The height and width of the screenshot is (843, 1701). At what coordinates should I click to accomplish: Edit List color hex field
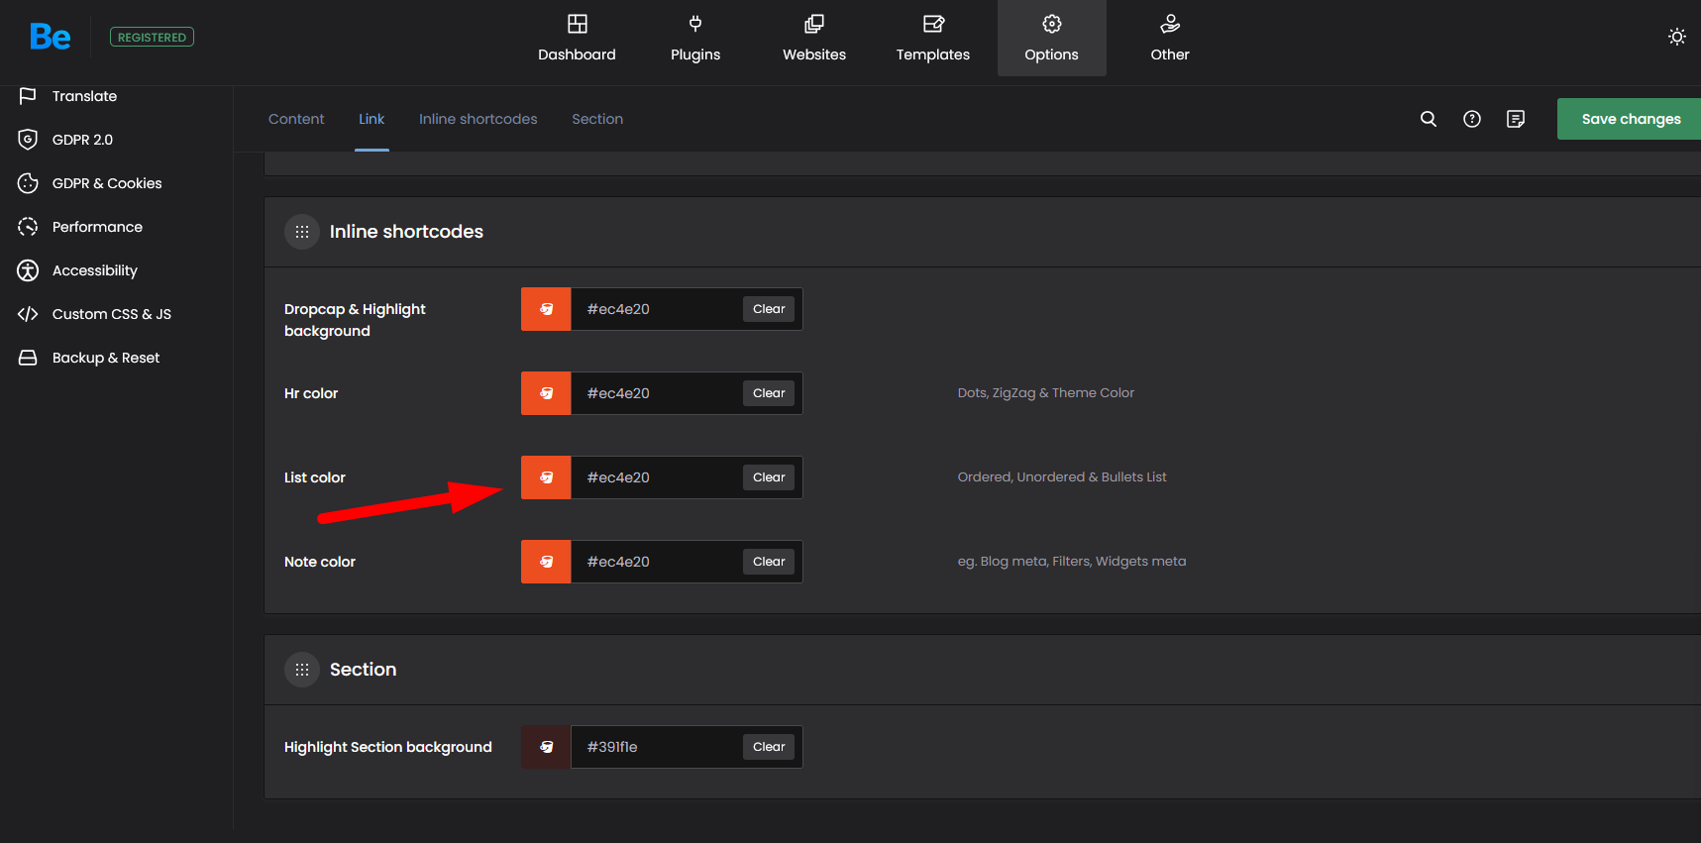point(656,477)
